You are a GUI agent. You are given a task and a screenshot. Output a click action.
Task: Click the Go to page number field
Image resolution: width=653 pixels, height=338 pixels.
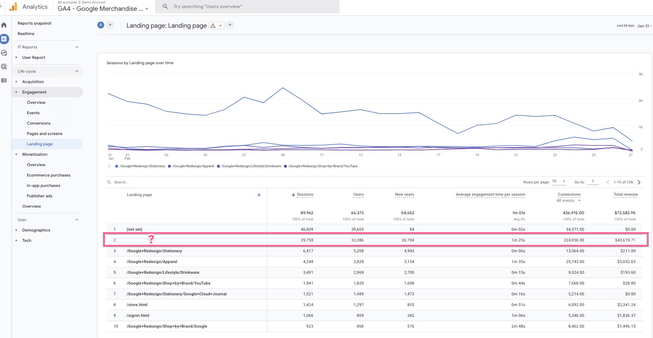(593, 181)
